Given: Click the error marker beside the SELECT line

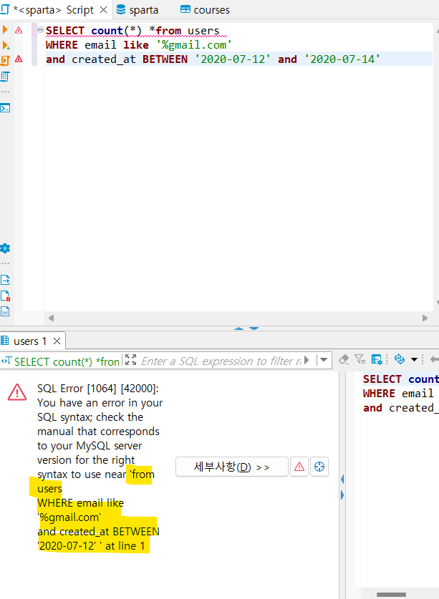Looking at the screenshot, I should click(x=19, y=30).
